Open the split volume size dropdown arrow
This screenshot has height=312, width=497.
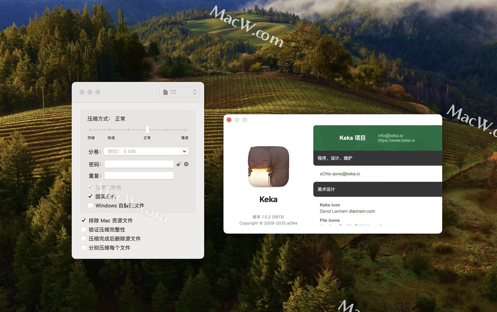coord(184,151)
